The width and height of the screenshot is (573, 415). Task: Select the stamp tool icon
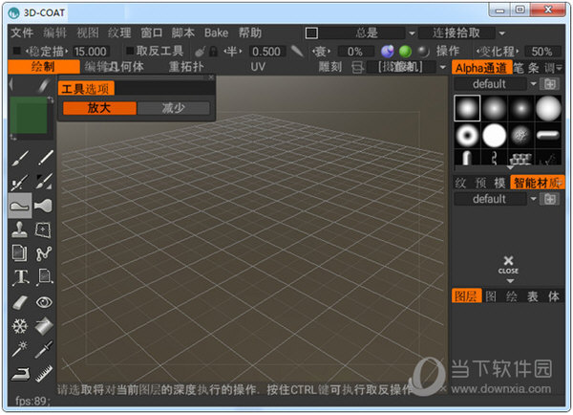coord(19,229)
